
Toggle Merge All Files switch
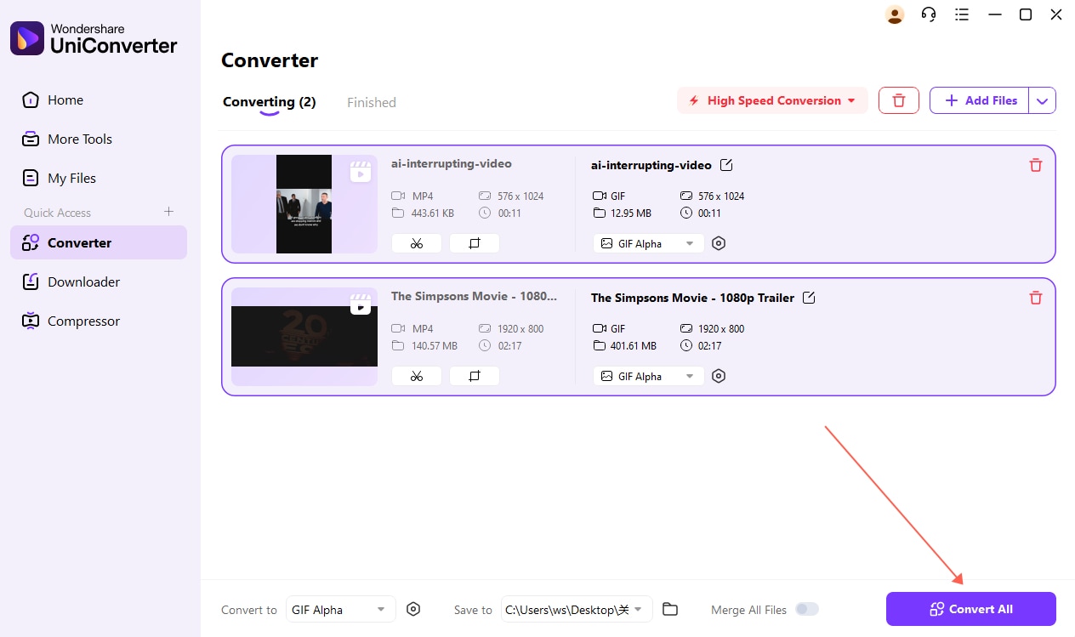click(807, 609)
